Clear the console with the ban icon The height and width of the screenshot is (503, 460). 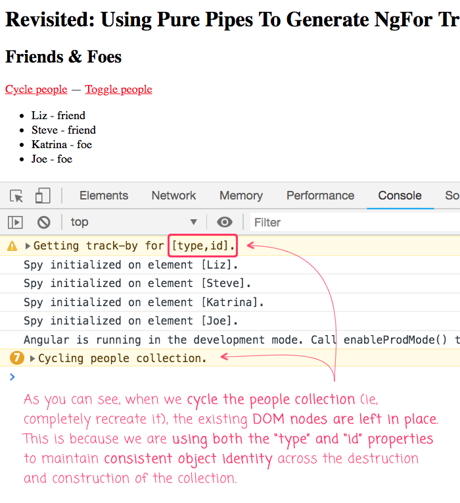click(44, 223)
